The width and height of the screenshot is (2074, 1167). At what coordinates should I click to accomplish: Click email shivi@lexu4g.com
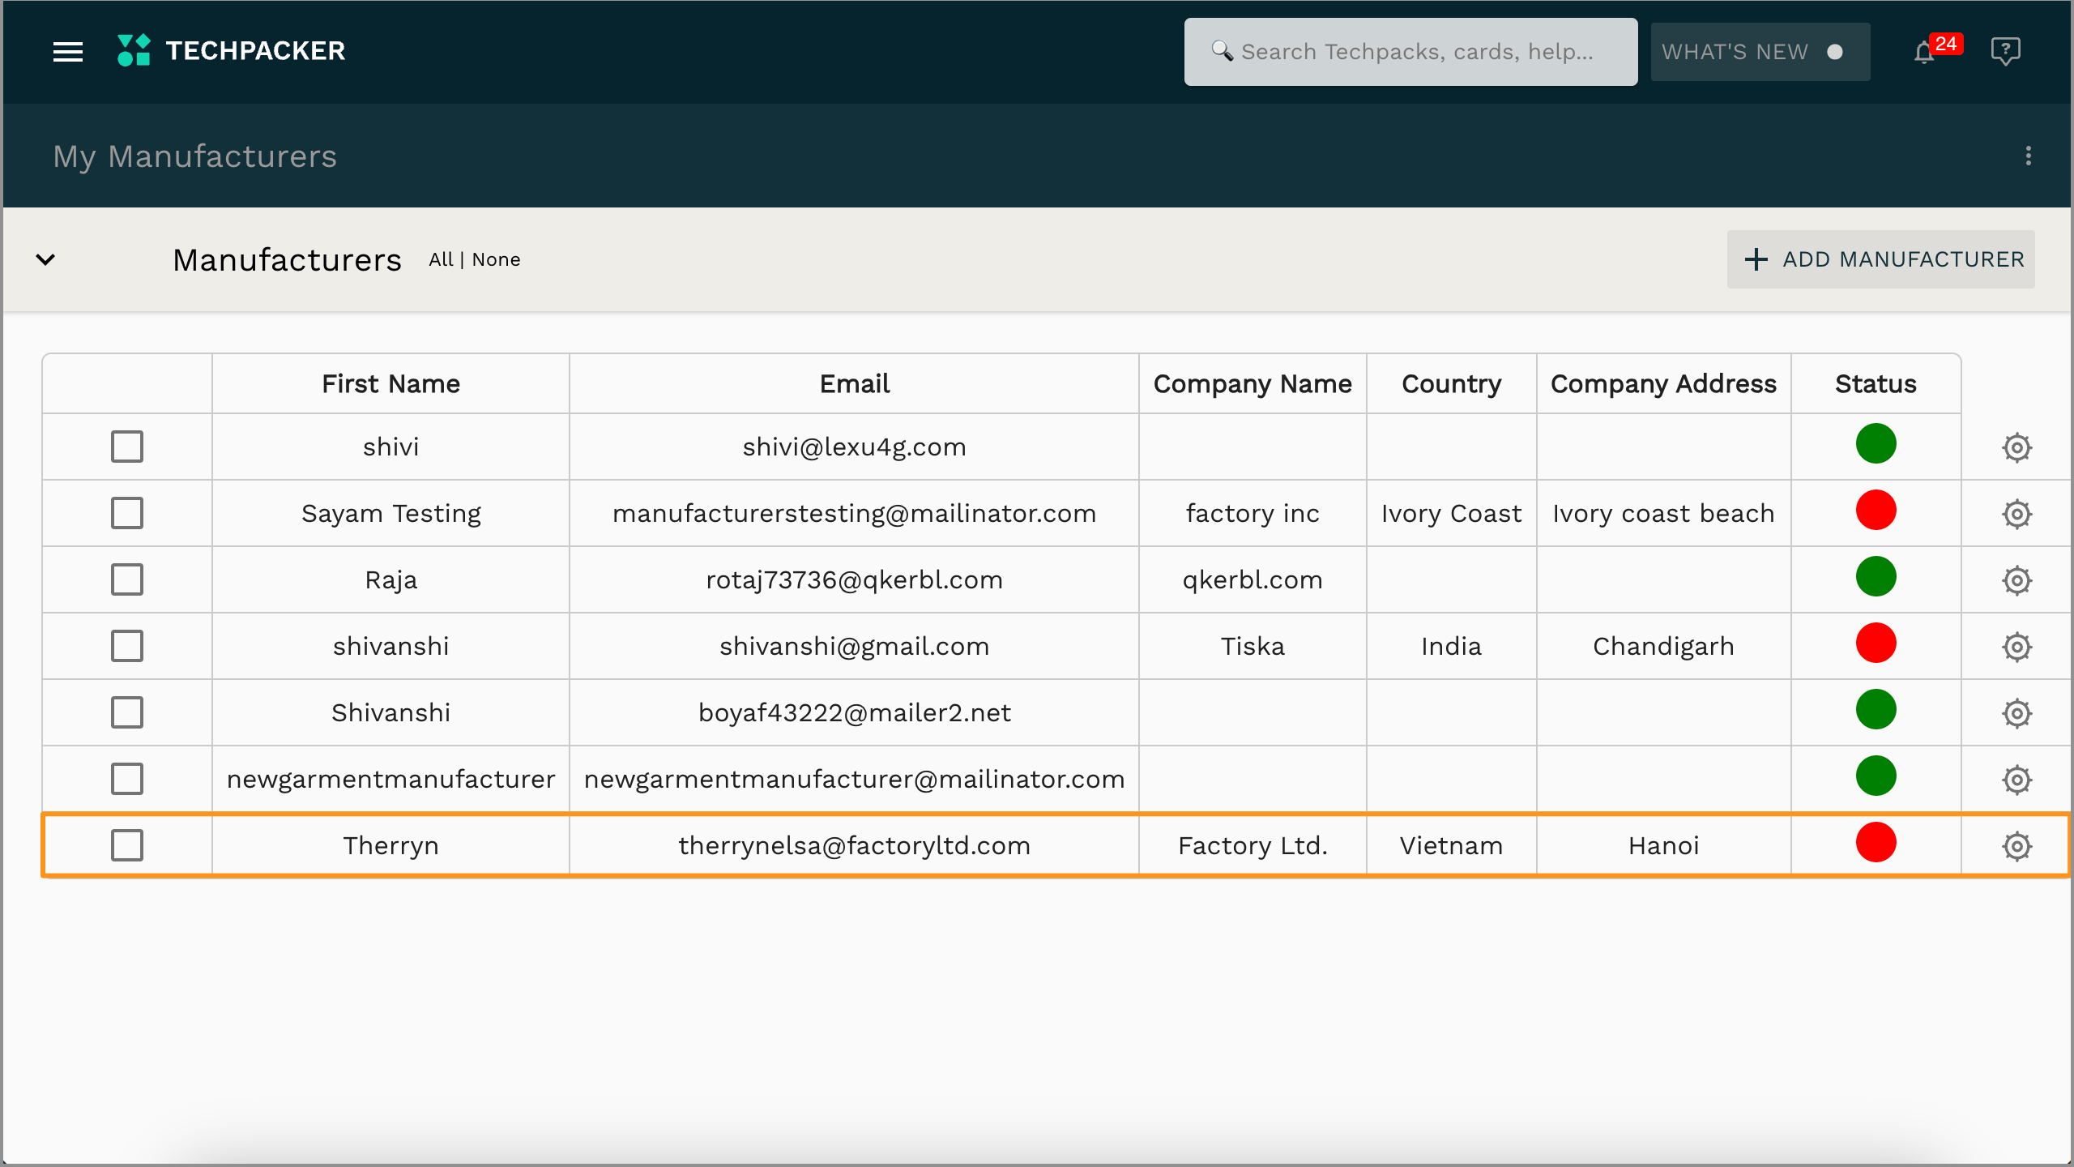click(x=854, y=447)
